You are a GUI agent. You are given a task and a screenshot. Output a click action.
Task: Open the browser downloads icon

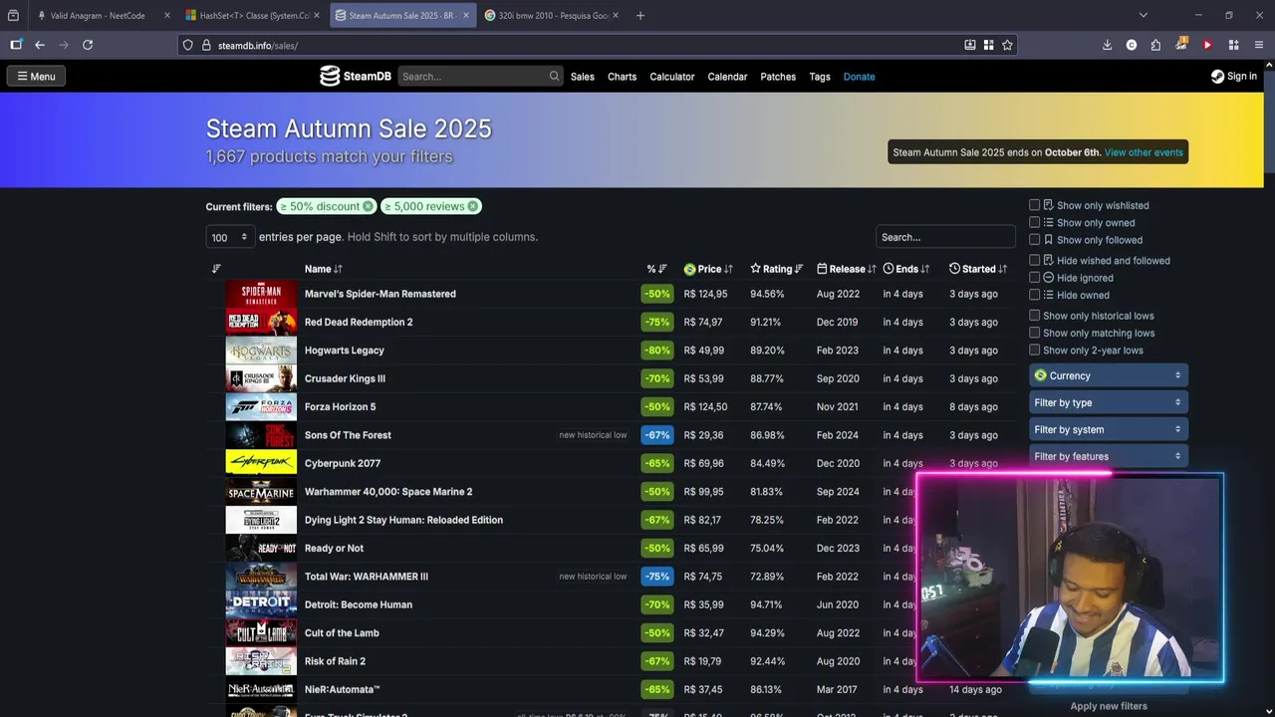click(x=1107, y=45)
